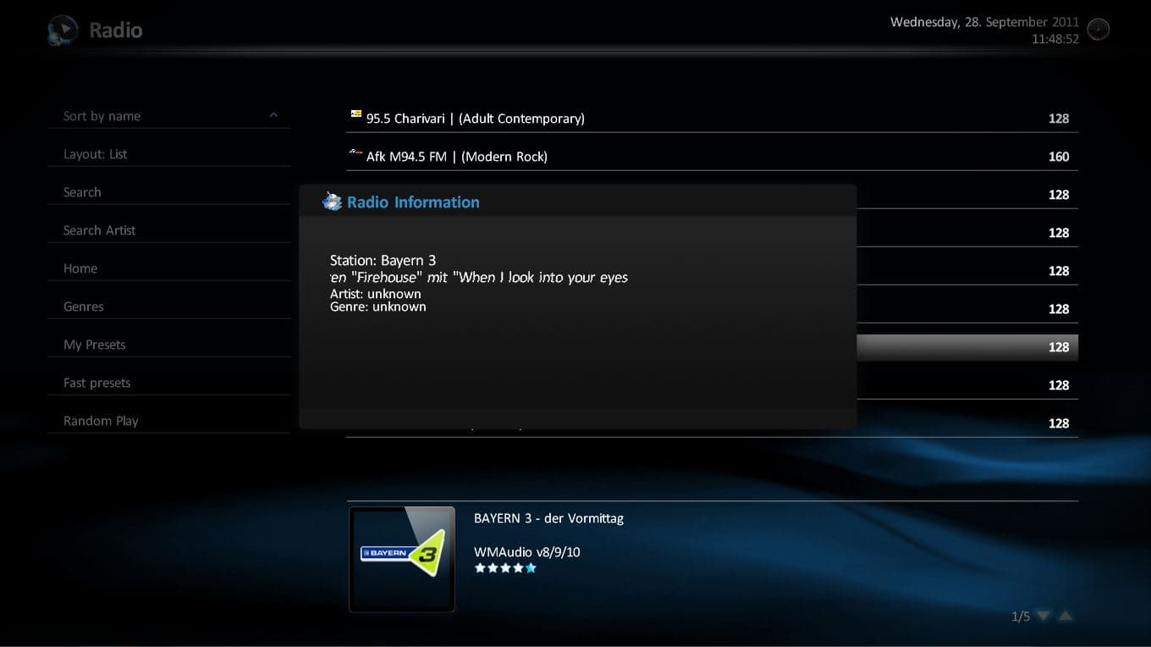The width and height of the screenshot is (1151, 647).
Task: Open My Presets
Action: pyautogui.click(x=169, y=345)
